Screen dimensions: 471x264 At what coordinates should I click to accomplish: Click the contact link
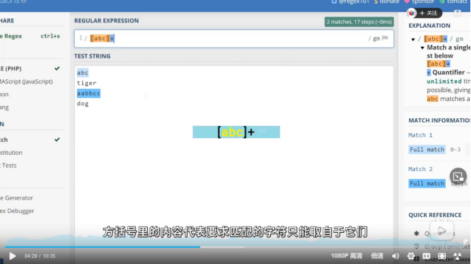tap(457, 2)
